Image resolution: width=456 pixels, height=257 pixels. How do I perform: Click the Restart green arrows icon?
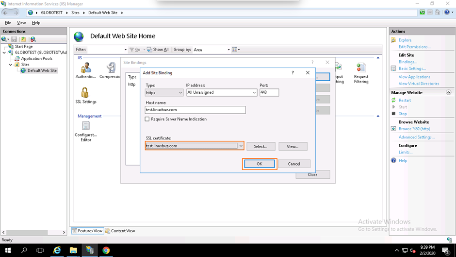tap(393, 100)
